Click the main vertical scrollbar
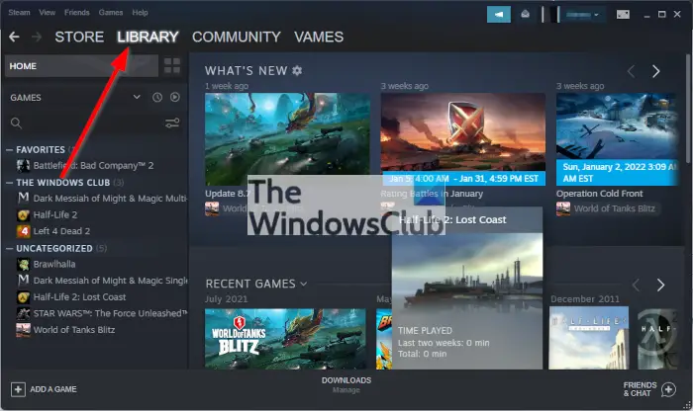693x411 pixels. [x=689, y=108]
